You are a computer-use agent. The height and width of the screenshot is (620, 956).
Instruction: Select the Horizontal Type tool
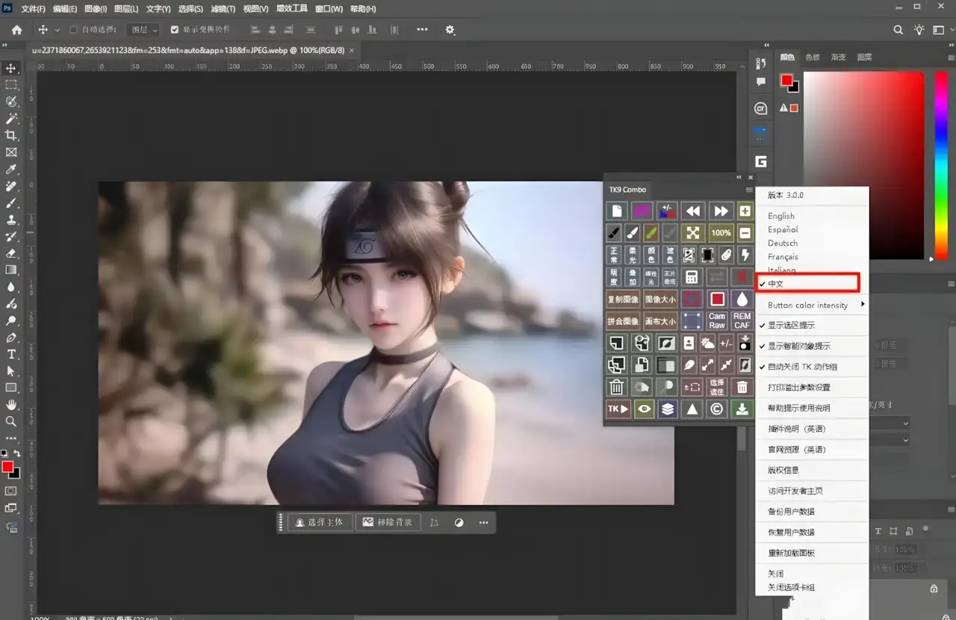pos(11,354)
